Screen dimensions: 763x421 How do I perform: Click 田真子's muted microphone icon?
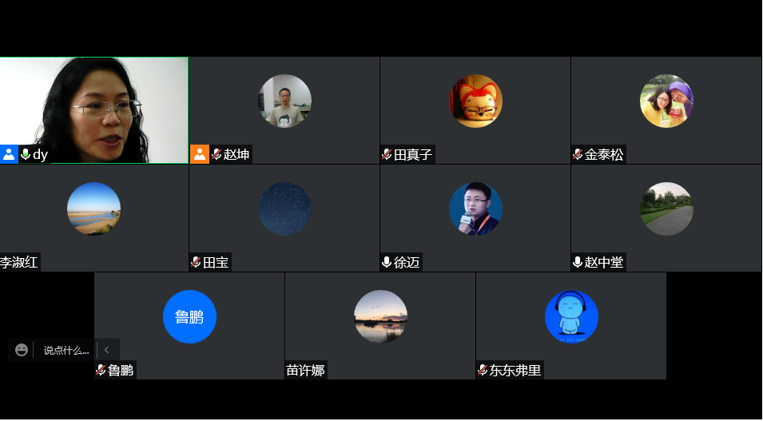(x=387, y=155)
